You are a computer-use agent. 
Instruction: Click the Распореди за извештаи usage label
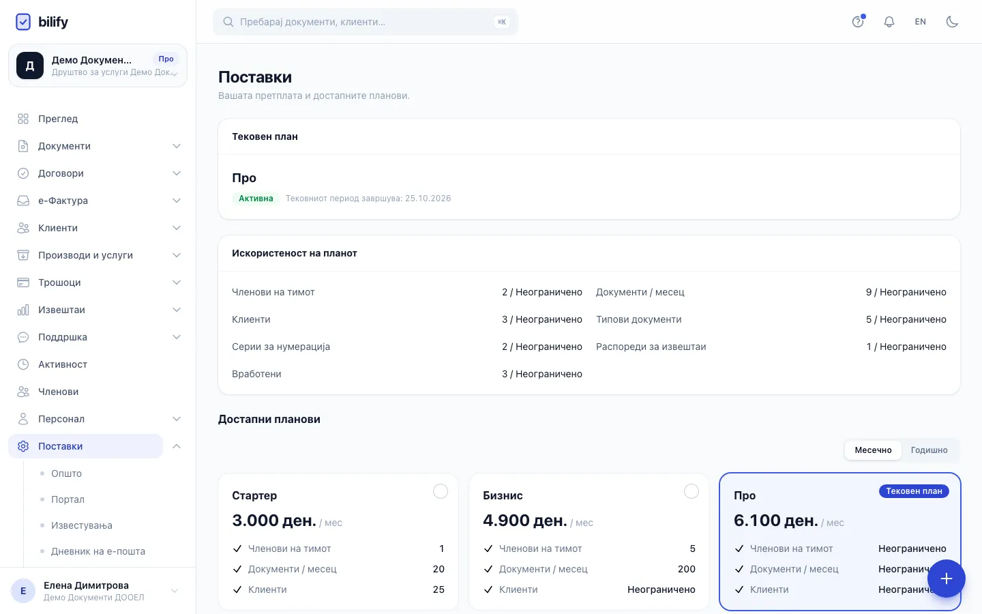(x=651, y=347)
